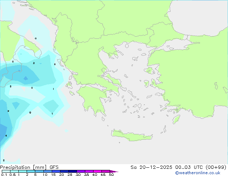Select the 45–50 mm legend swatch

(x=106, y=171)
